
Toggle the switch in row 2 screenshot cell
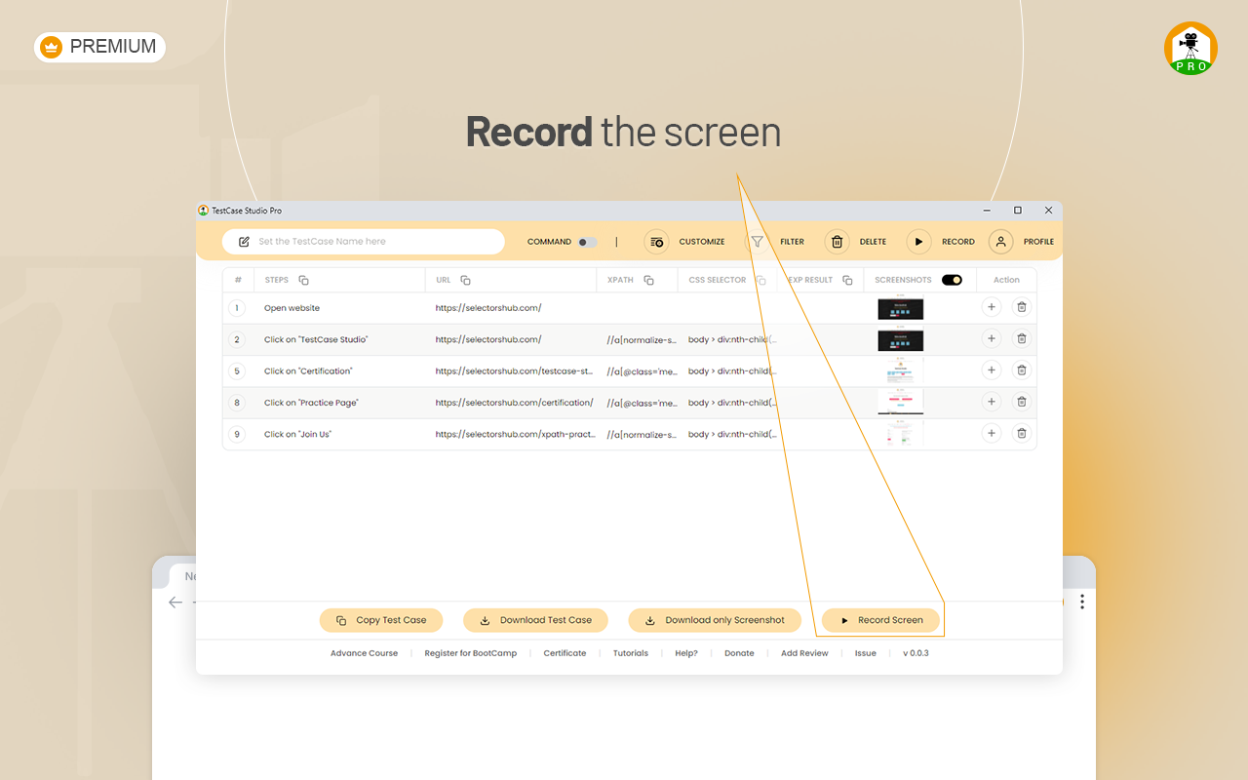(x=900, y=339)
